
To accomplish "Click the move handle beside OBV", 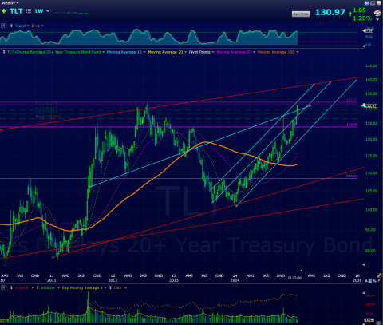I will [x=110, y=287].
